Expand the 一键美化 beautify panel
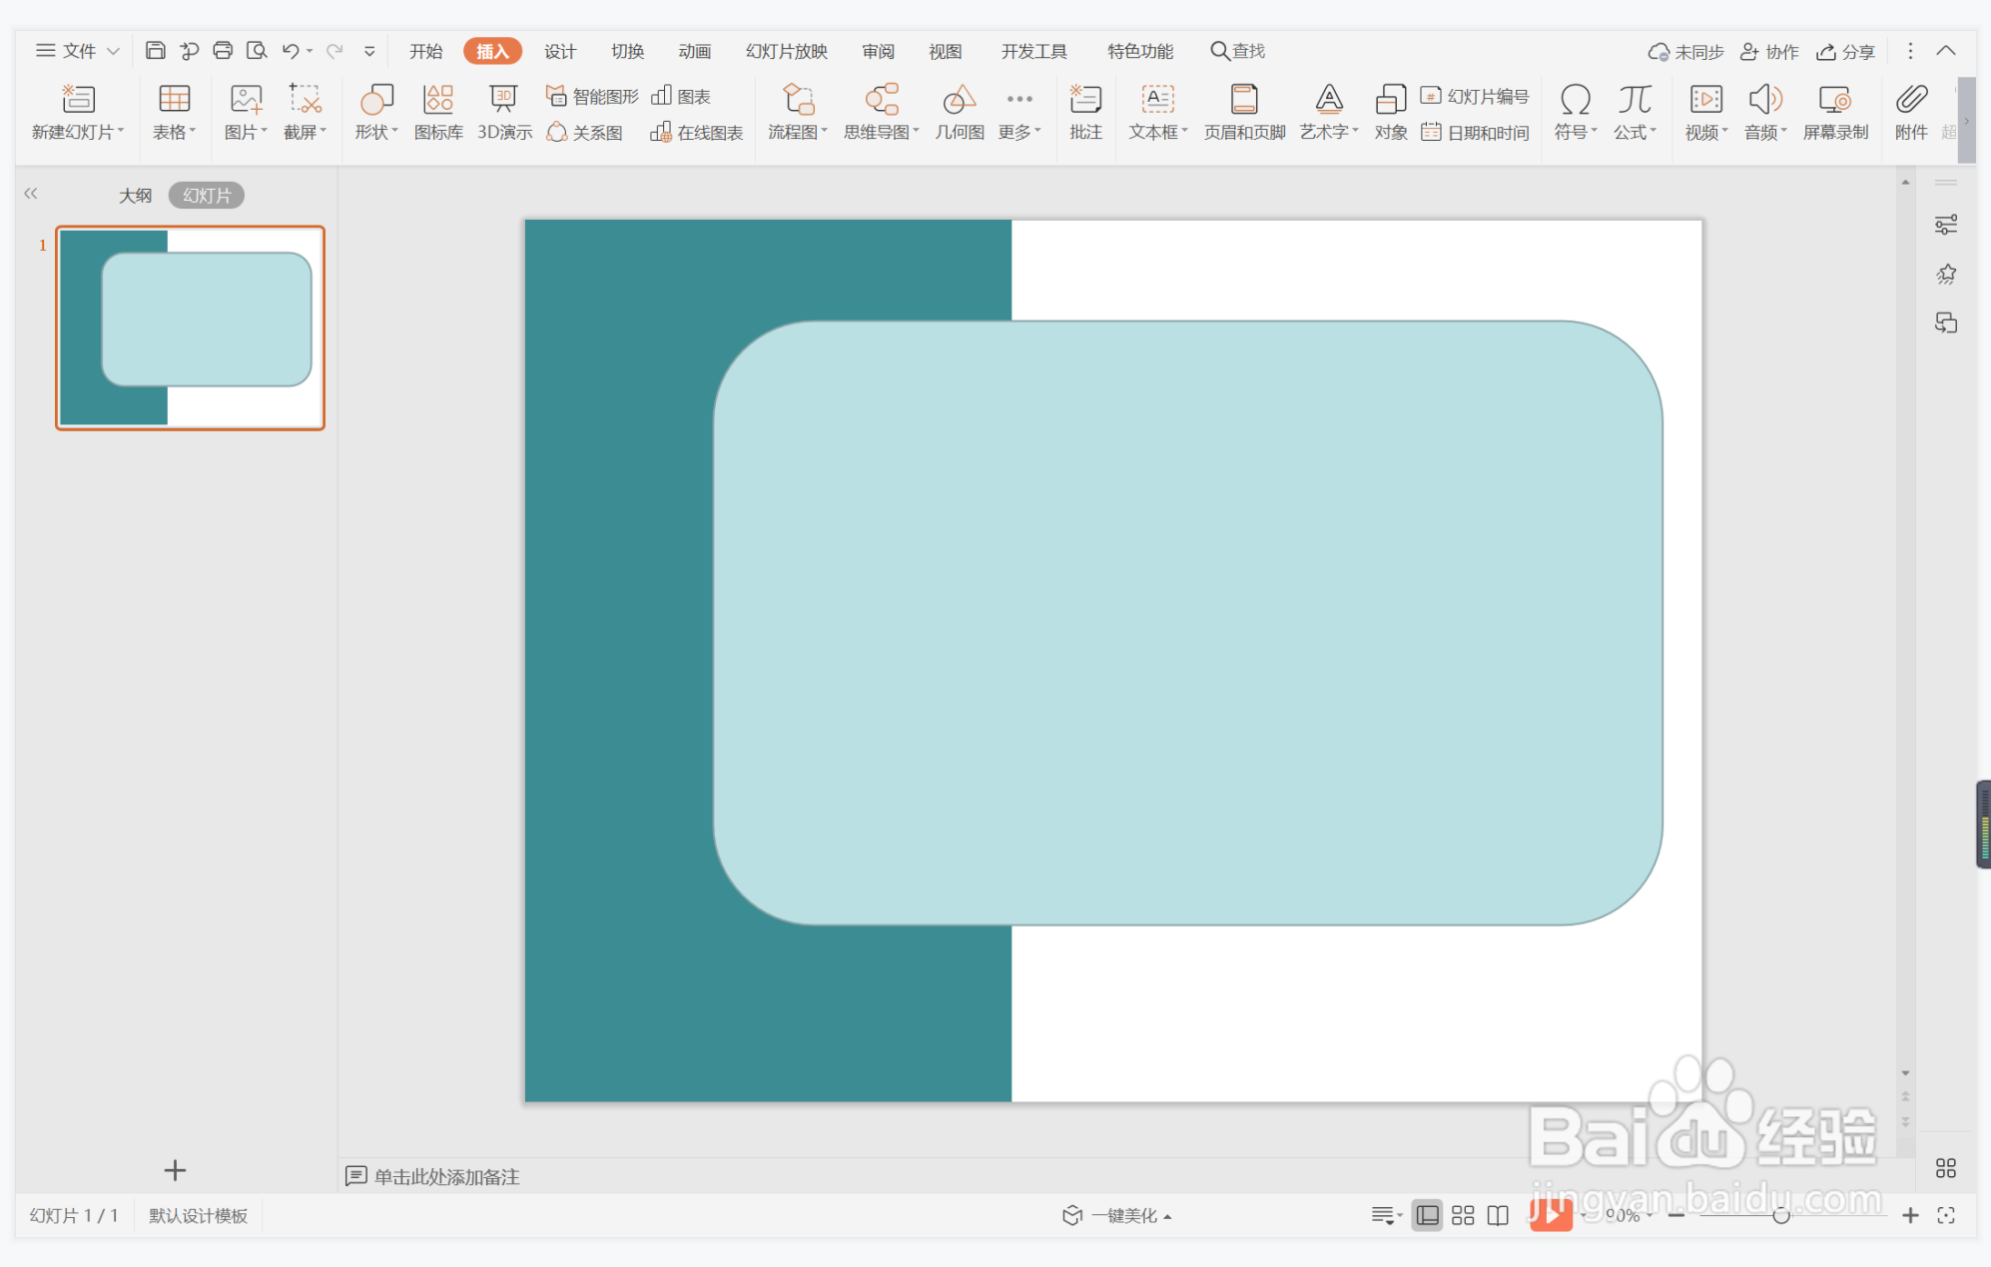This screenshot has width=1991, height=1267. click(1118, 1215)
